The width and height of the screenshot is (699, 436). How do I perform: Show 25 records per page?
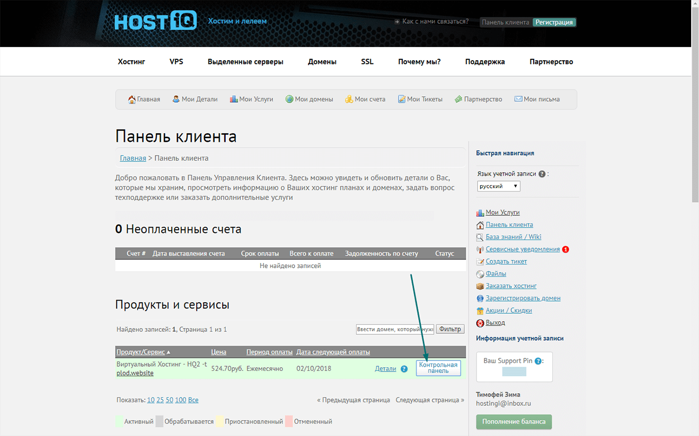pyautogui.click(x=160, y=400)
